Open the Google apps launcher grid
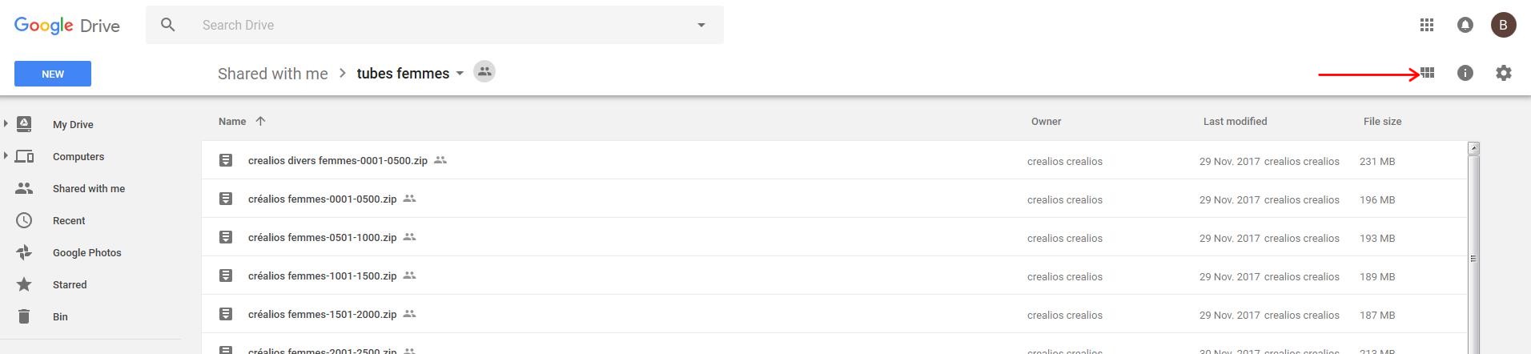 tap(1426, 25)
